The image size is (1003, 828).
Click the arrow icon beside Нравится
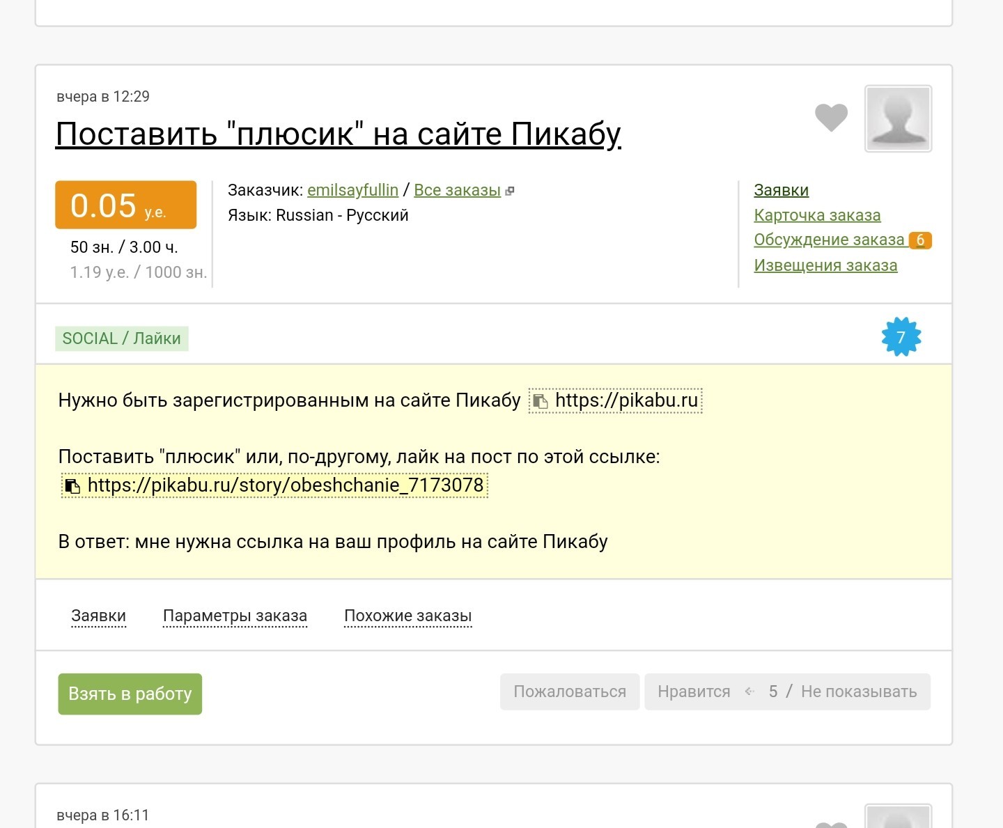(749, 692)
